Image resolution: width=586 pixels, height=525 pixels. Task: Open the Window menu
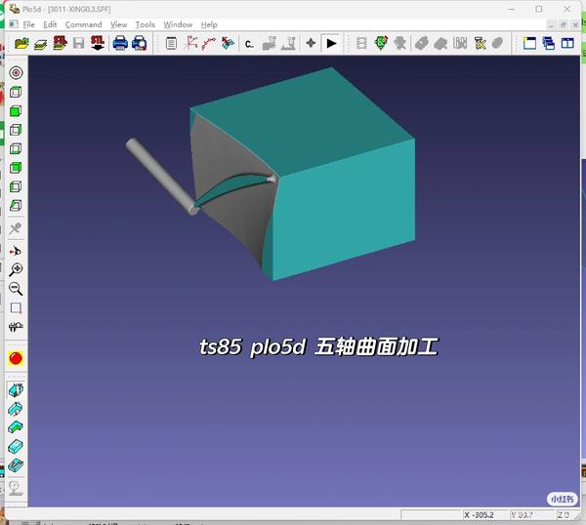click(178, 24)
